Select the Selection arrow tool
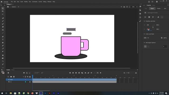169x95 pixels. click(3, 8)
